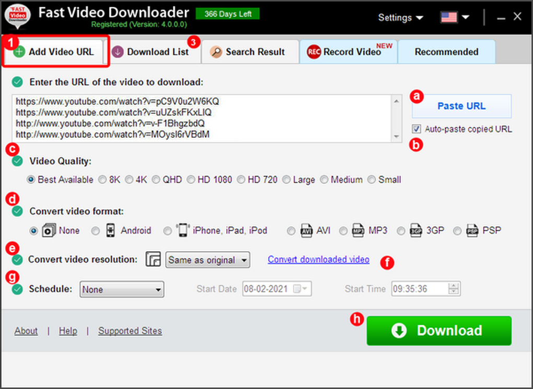Click the green check beside Convert video format
533x389 pixels.
tap(17, 211)
